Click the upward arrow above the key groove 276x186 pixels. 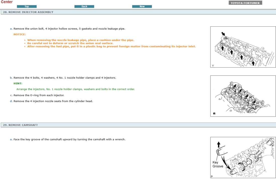click(x=219, y=145)
